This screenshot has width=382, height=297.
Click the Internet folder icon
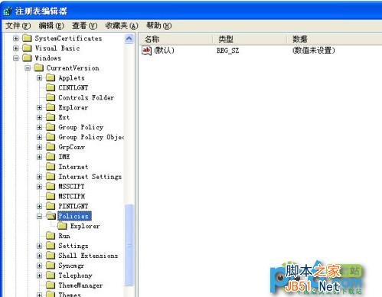tap(51, 167)
